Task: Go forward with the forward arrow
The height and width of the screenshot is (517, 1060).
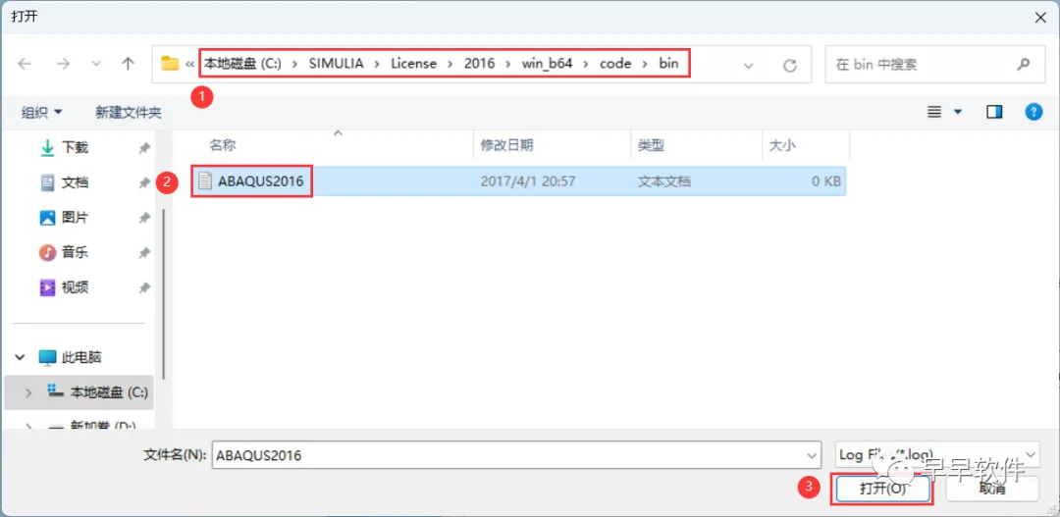Action: pyautogui.click(x=63, y=64)
